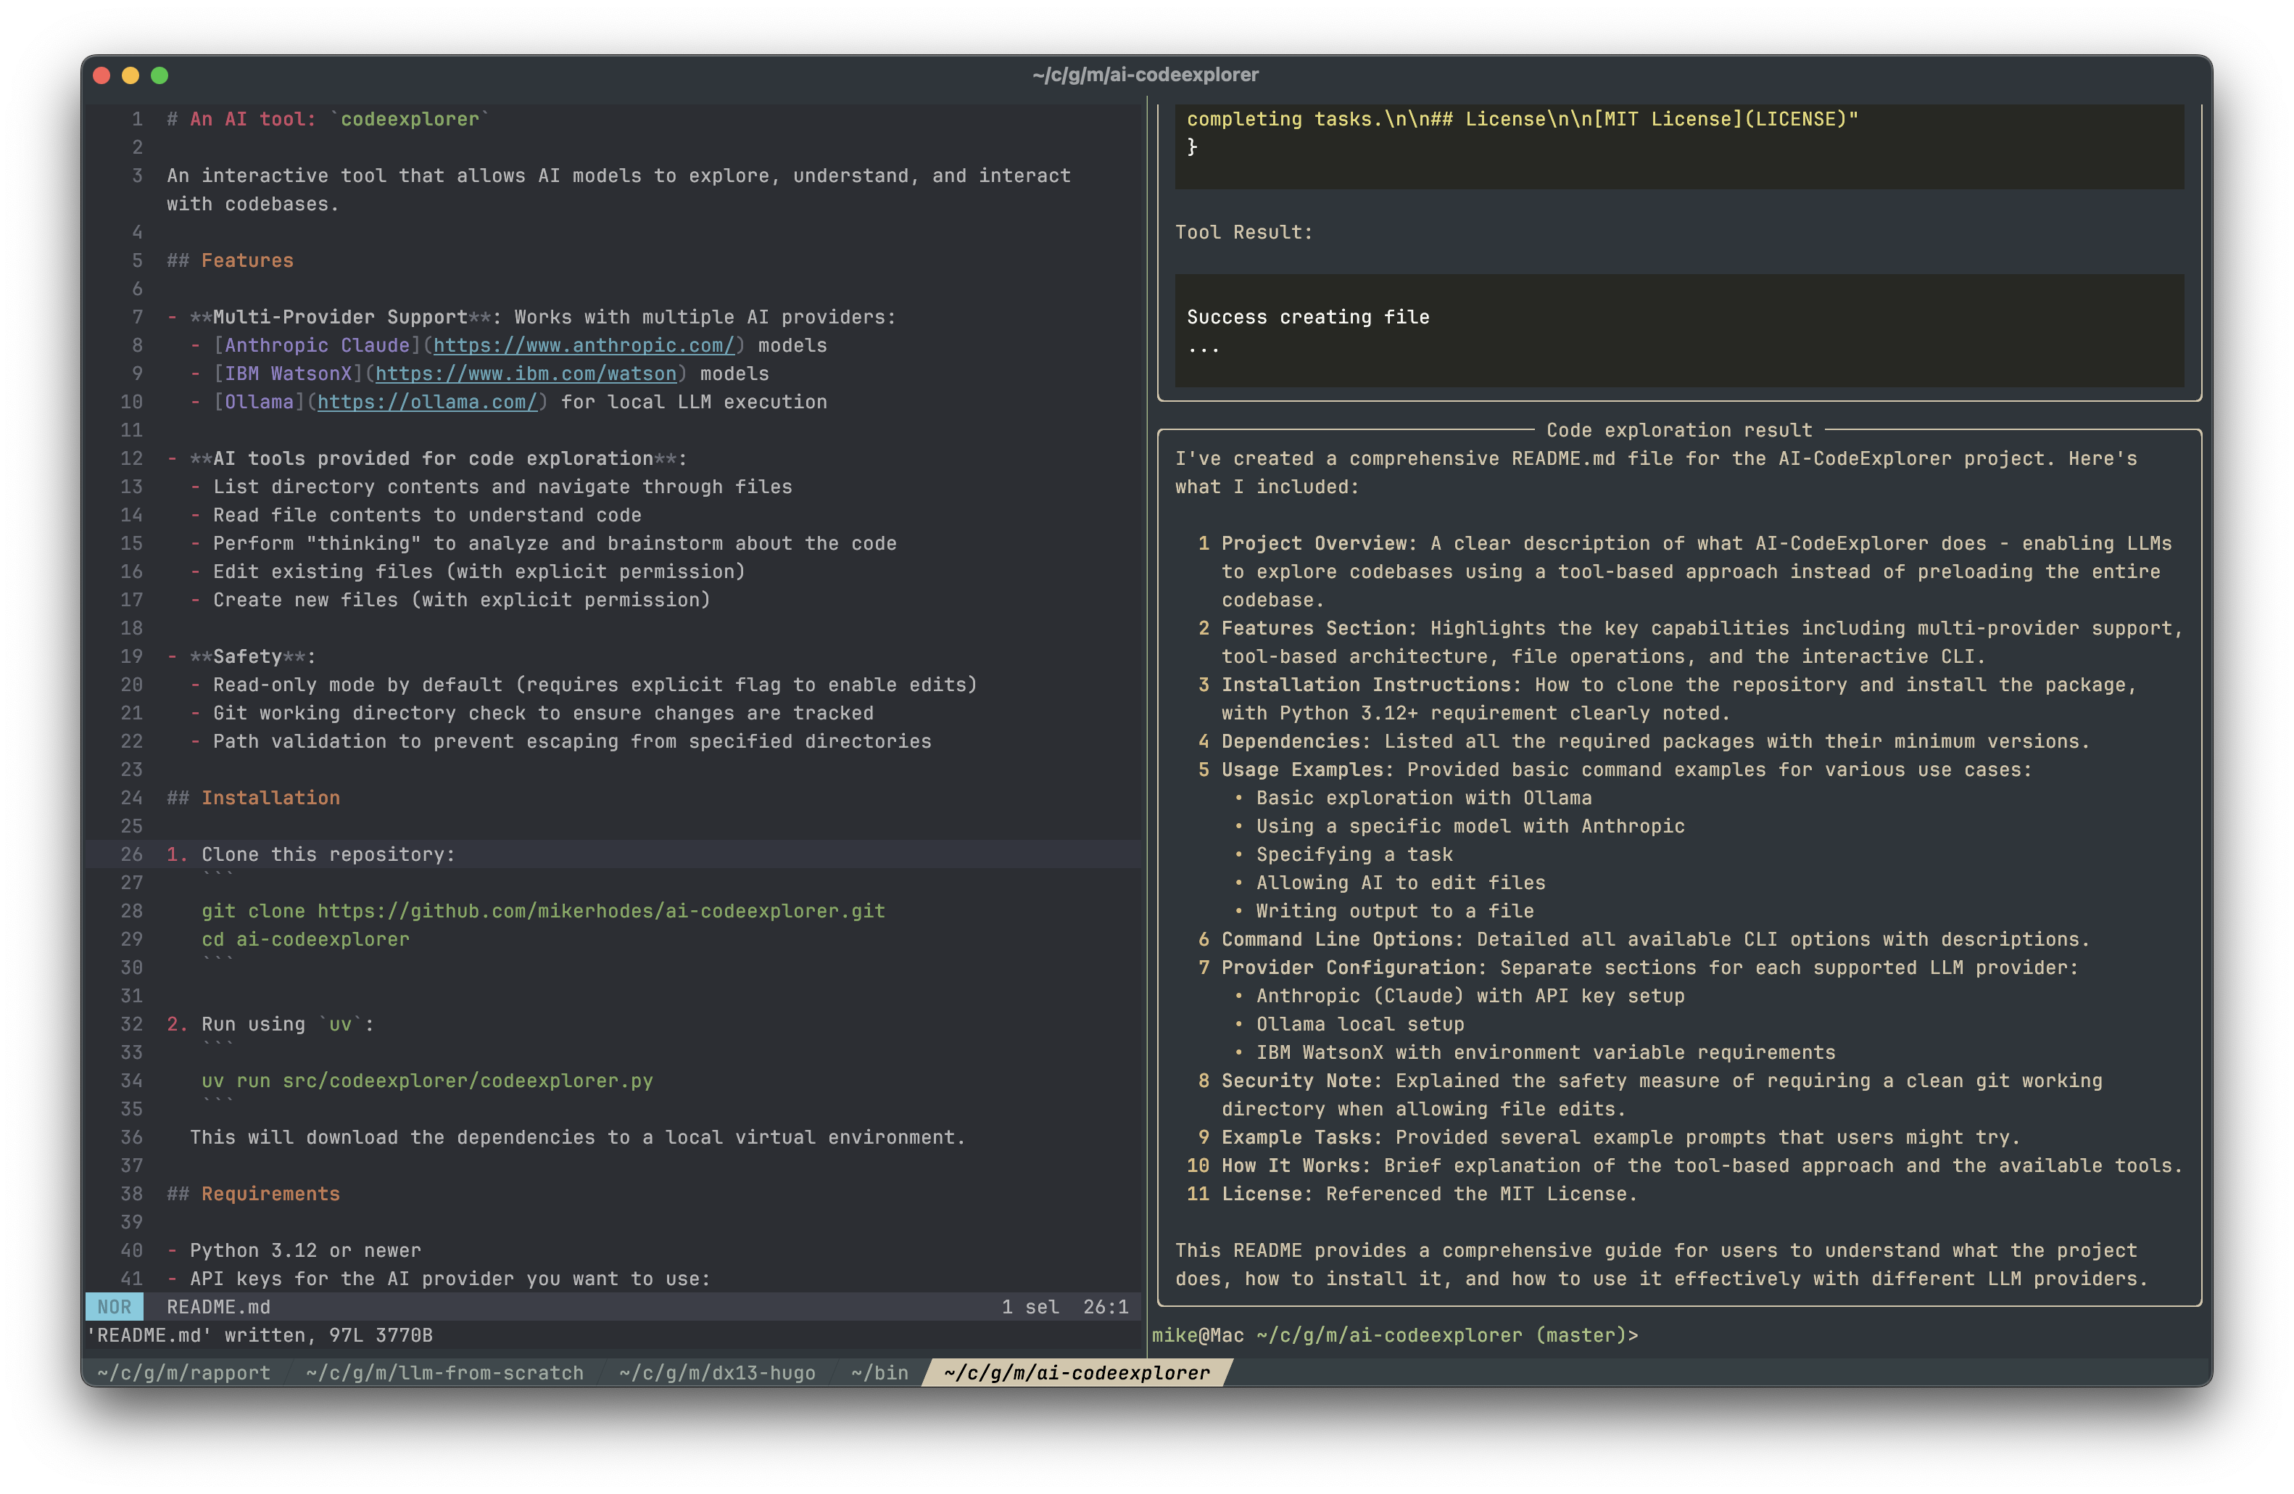
Task: Click 'How It Works:' item in result
Action: coord(1296,1165)
